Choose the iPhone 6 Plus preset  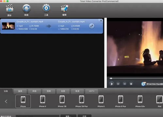pyautogui.click(x=121, y=101)
